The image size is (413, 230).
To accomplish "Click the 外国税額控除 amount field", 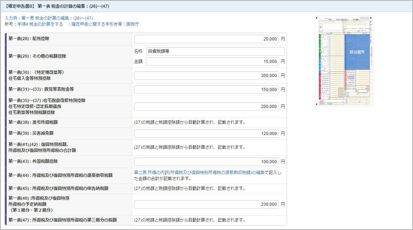I will pyautogui.click(x=206, y=162).
